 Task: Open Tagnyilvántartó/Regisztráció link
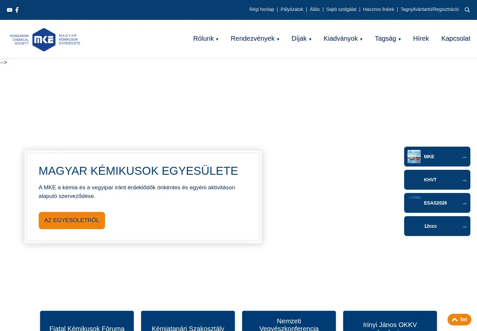point(430,9)
